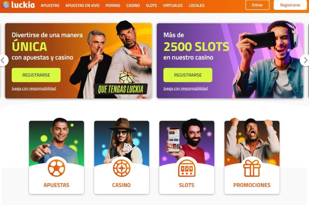The image size is (309, 205).
Task: Open the Apuestas menu item
Action: pyautogui.click(x=50, y=5)
